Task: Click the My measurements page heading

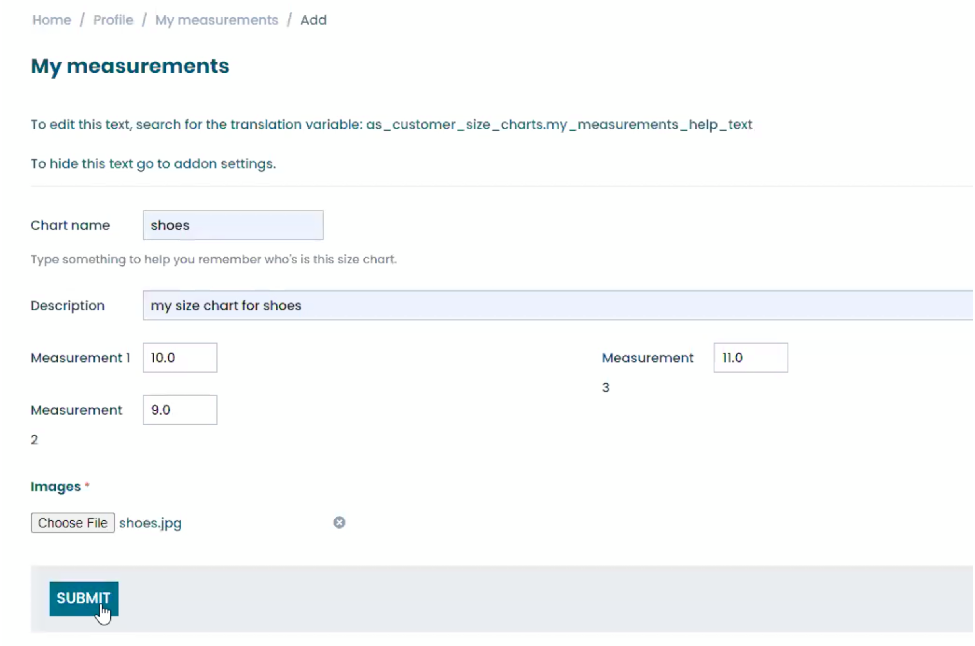Action: pyautogui.click(x=130, y=66)
